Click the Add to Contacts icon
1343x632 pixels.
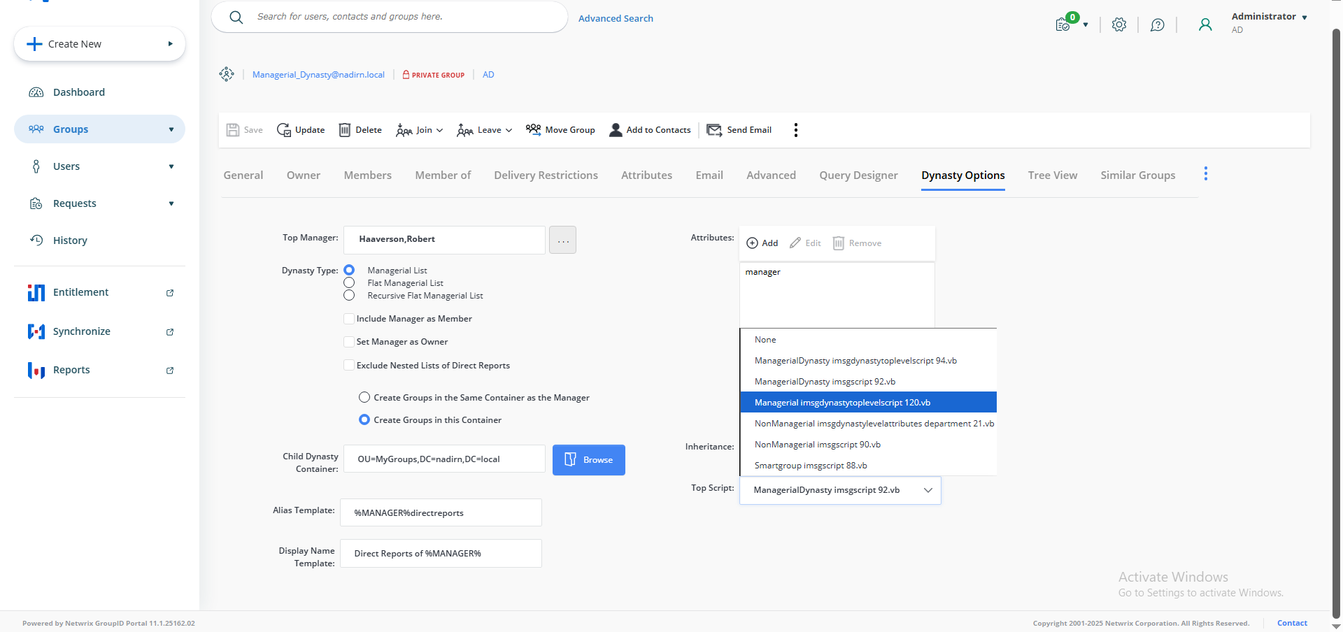616,130
